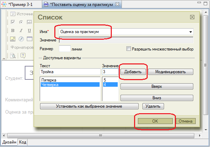The image size is (210, 147).
Task: Open the 'Дизайн' tab
Action: [x=9, y=142]
